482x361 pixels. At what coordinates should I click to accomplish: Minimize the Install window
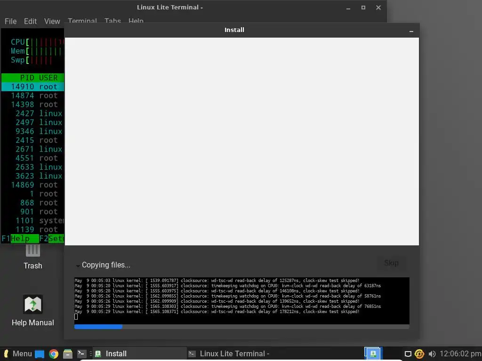411,31
